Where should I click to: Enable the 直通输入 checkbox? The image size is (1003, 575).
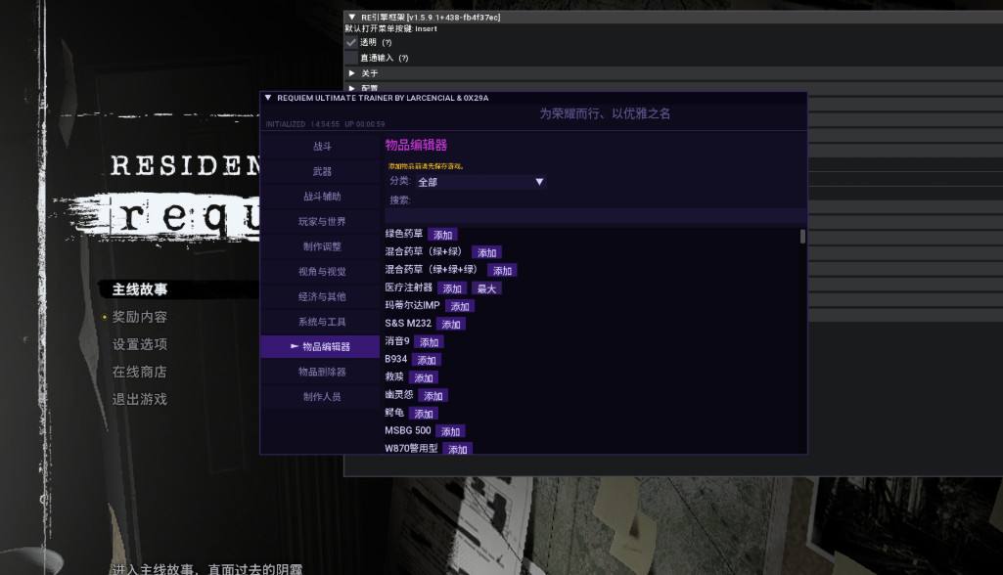tap(351, 58)
